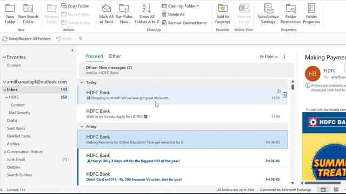Open Content folder under Favorites

point(14,65)
